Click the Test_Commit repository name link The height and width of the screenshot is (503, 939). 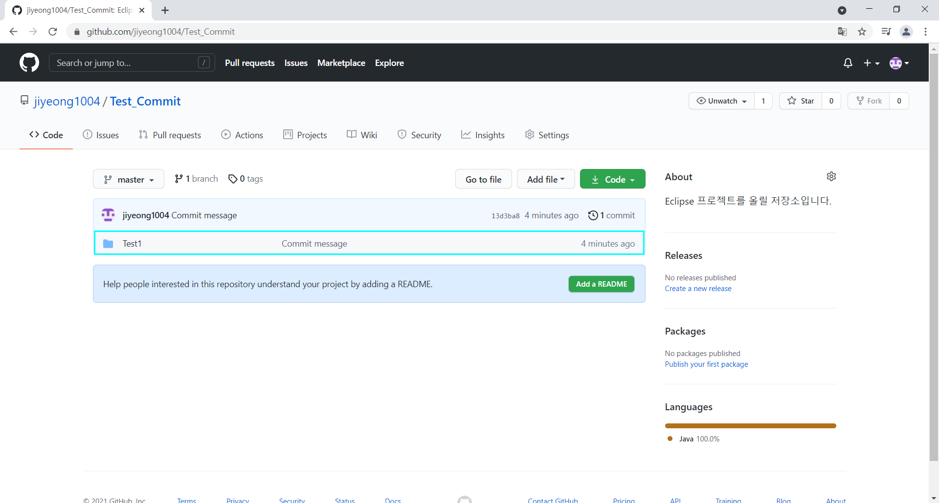pyautogui.click(x=145, y=101)
